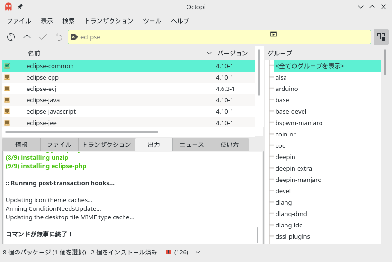Select the base-devel group
This screenshot has width=392, height=262.
(291, 111)
